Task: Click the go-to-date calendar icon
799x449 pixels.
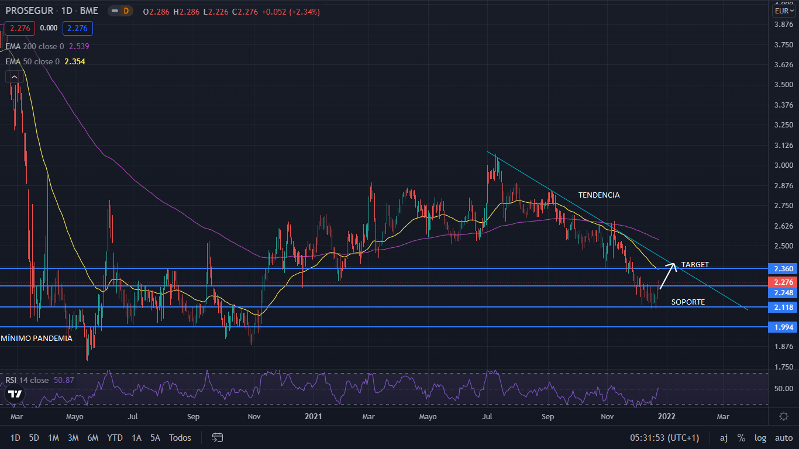Action: [218, 437]
